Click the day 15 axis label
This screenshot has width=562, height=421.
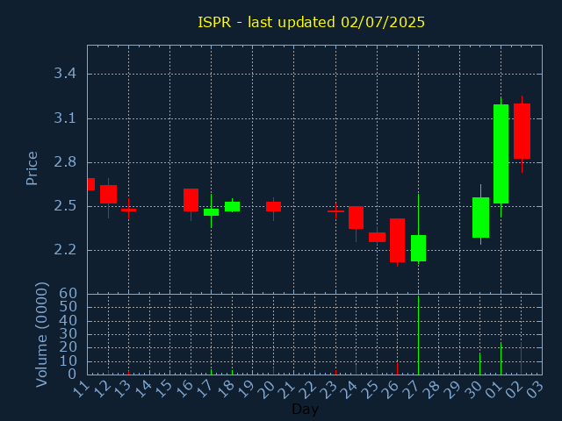tap(164, 389)
